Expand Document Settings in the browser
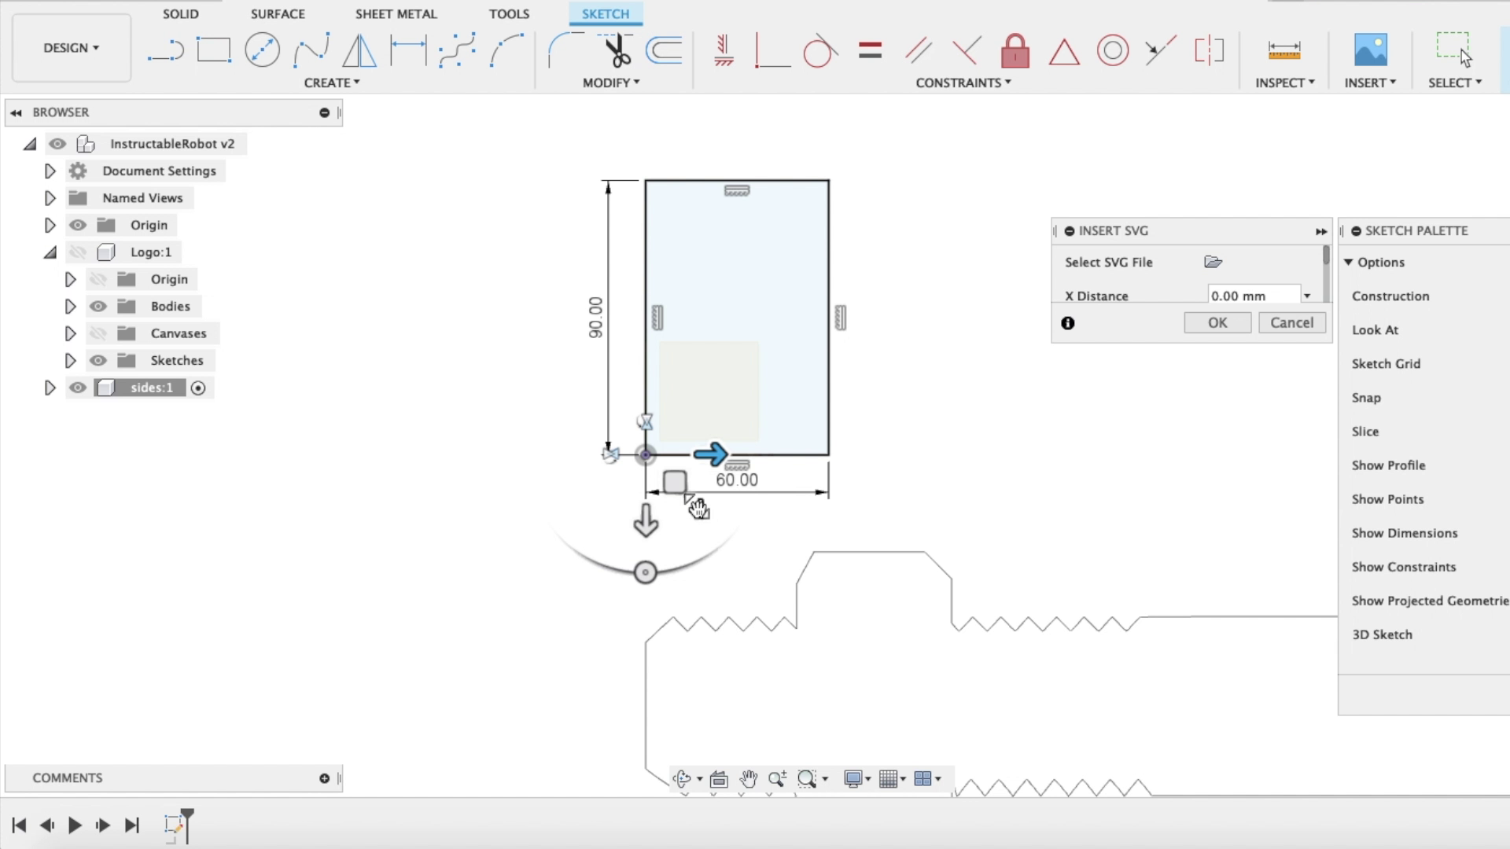The width and height of the screenshot is (1510, 849). [x=50, y=171]
